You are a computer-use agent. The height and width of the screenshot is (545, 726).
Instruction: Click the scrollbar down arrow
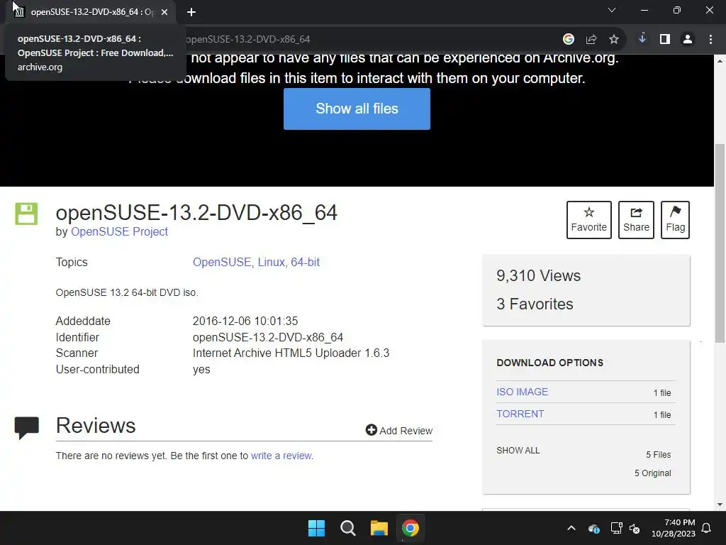(x=720, y=505)
